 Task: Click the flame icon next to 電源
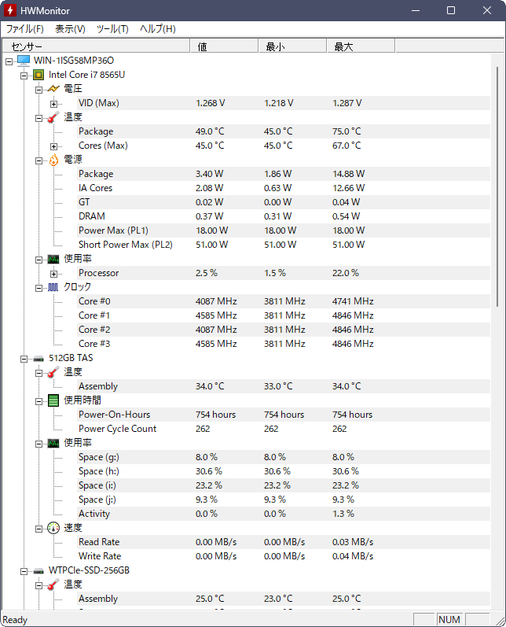click(53, 160)
